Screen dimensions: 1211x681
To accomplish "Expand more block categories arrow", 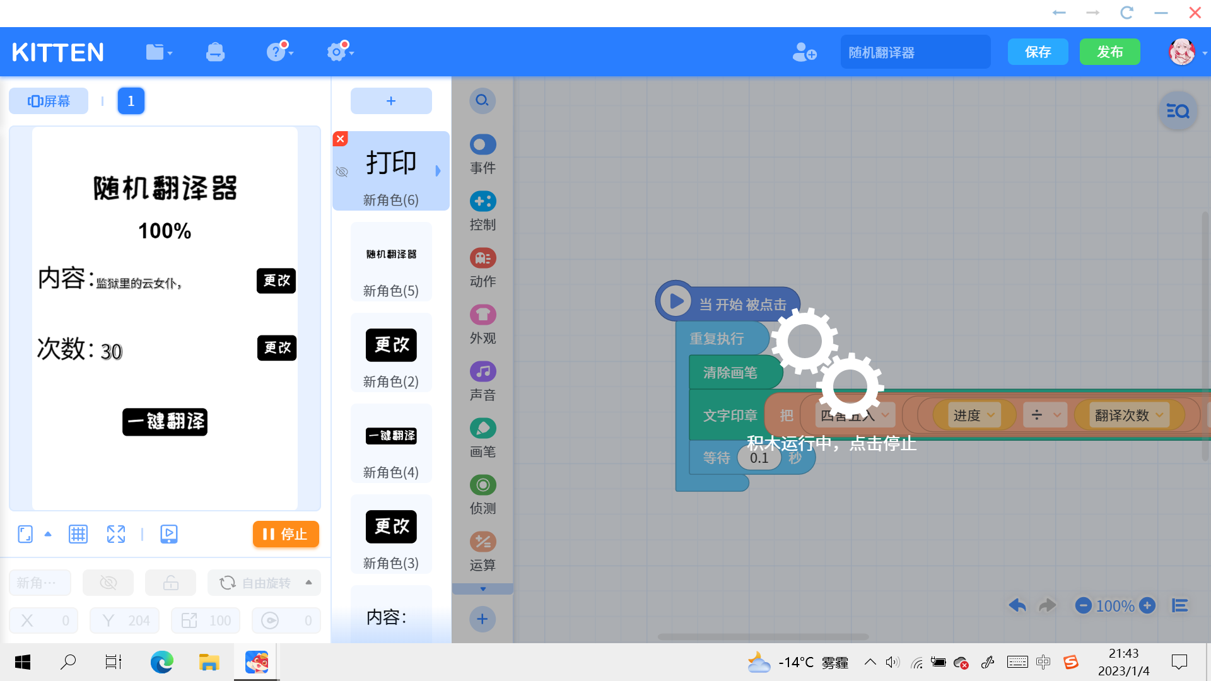I will point(483,589).
